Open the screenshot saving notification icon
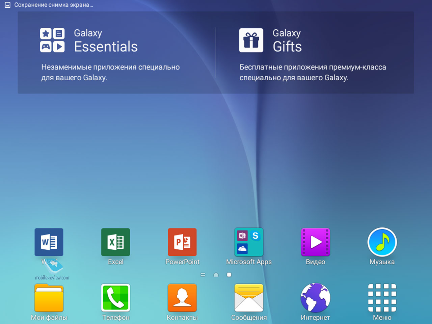The height and width of the screenshot is (324, 432). [7, 5]
